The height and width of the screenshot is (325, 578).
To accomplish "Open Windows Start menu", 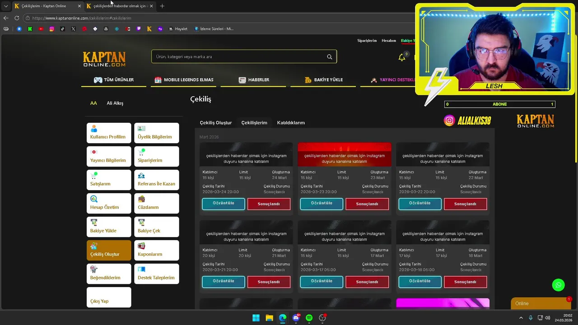I will pyautogui.click(x=256, y=318).
